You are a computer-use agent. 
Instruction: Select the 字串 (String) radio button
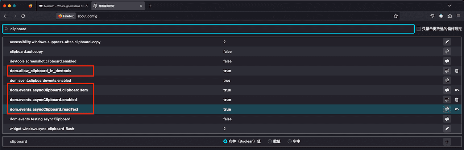[x=290, y=142]
